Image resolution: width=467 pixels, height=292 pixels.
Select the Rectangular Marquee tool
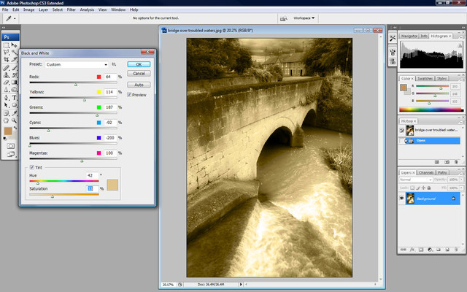6,45
